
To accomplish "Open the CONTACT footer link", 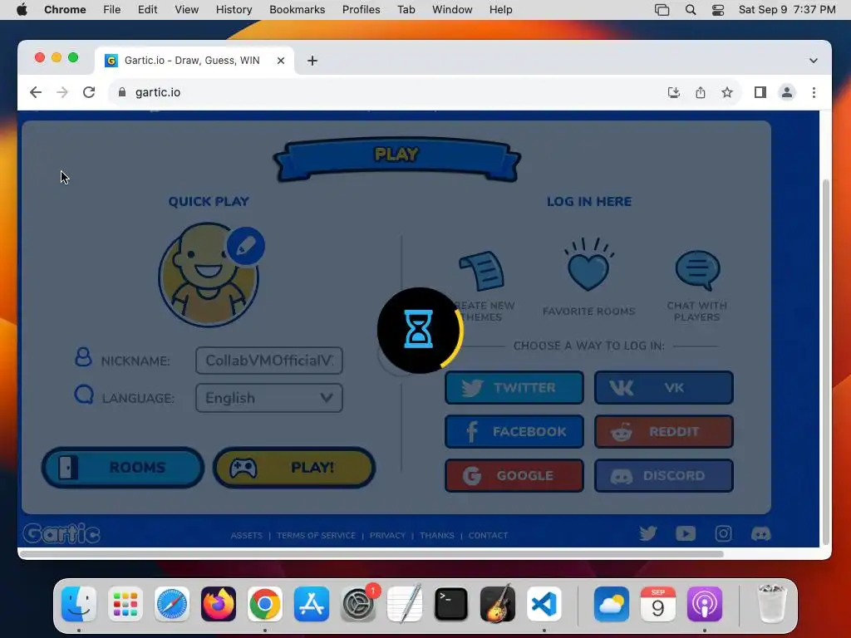I will (488, 536).
